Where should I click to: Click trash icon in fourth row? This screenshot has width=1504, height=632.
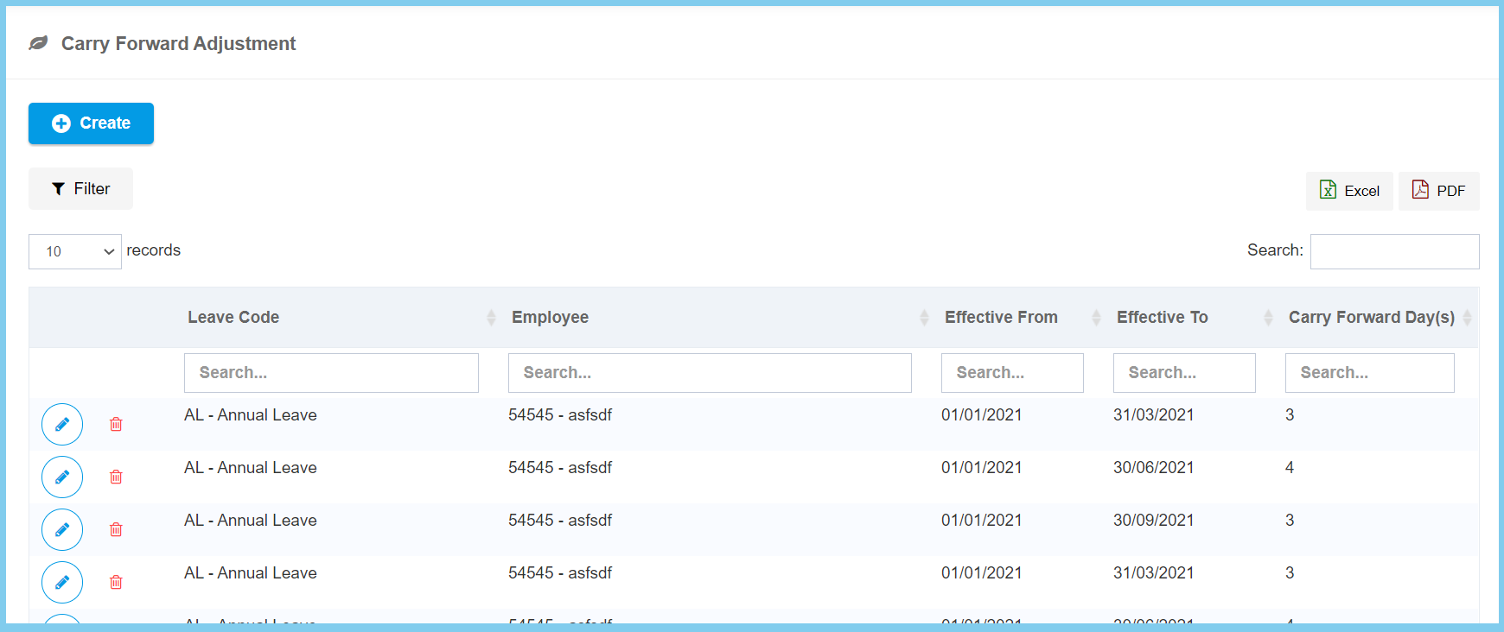(x=116, y=582)
